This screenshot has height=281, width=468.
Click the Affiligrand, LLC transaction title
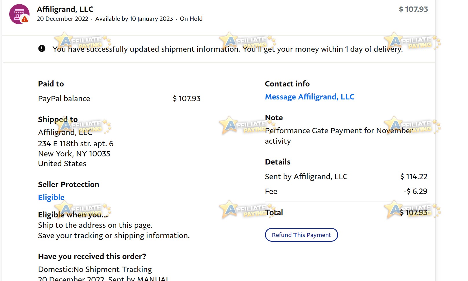[65, 9]
